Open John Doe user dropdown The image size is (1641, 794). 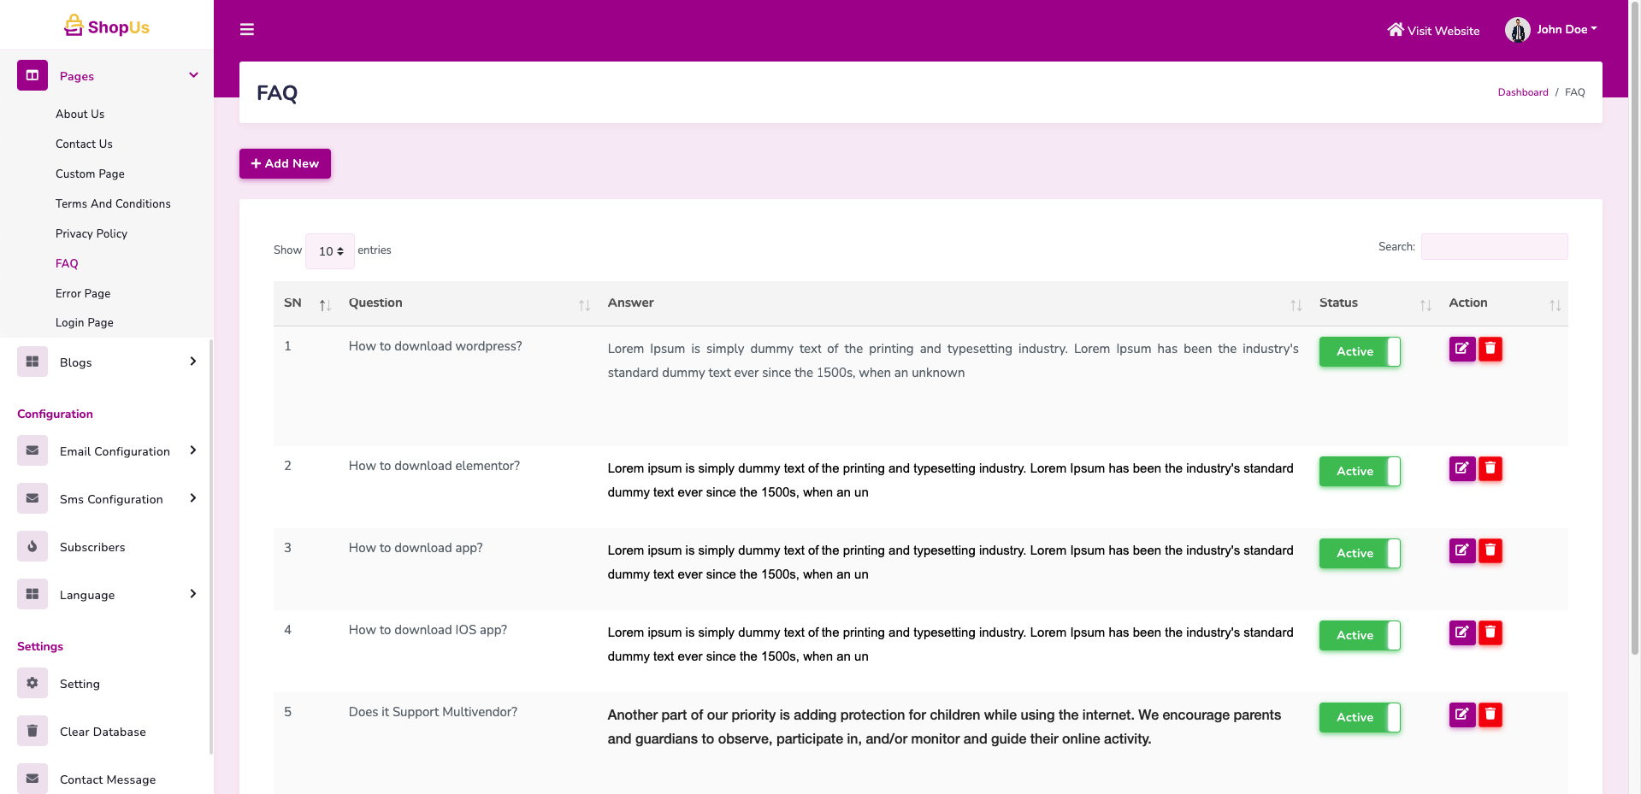pyautogui.click(x=1551, y=30)
